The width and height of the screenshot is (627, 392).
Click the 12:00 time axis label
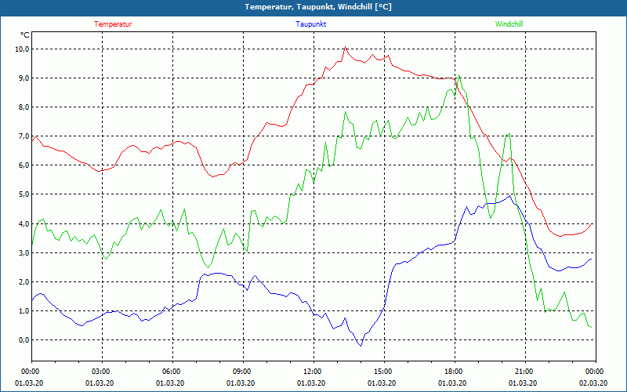[313, 372]
